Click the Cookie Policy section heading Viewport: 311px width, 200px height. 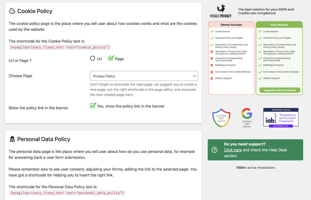tap(35, 11)
